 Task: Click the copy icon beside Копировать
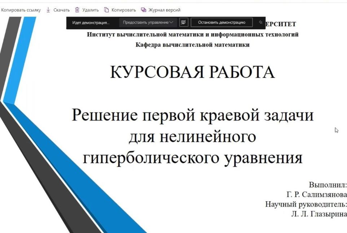(x=106, y=10)
